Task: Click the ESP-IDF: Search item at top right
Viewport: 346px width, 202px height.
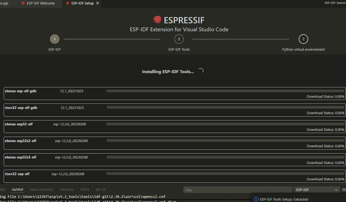Action: tap(335, 3)
